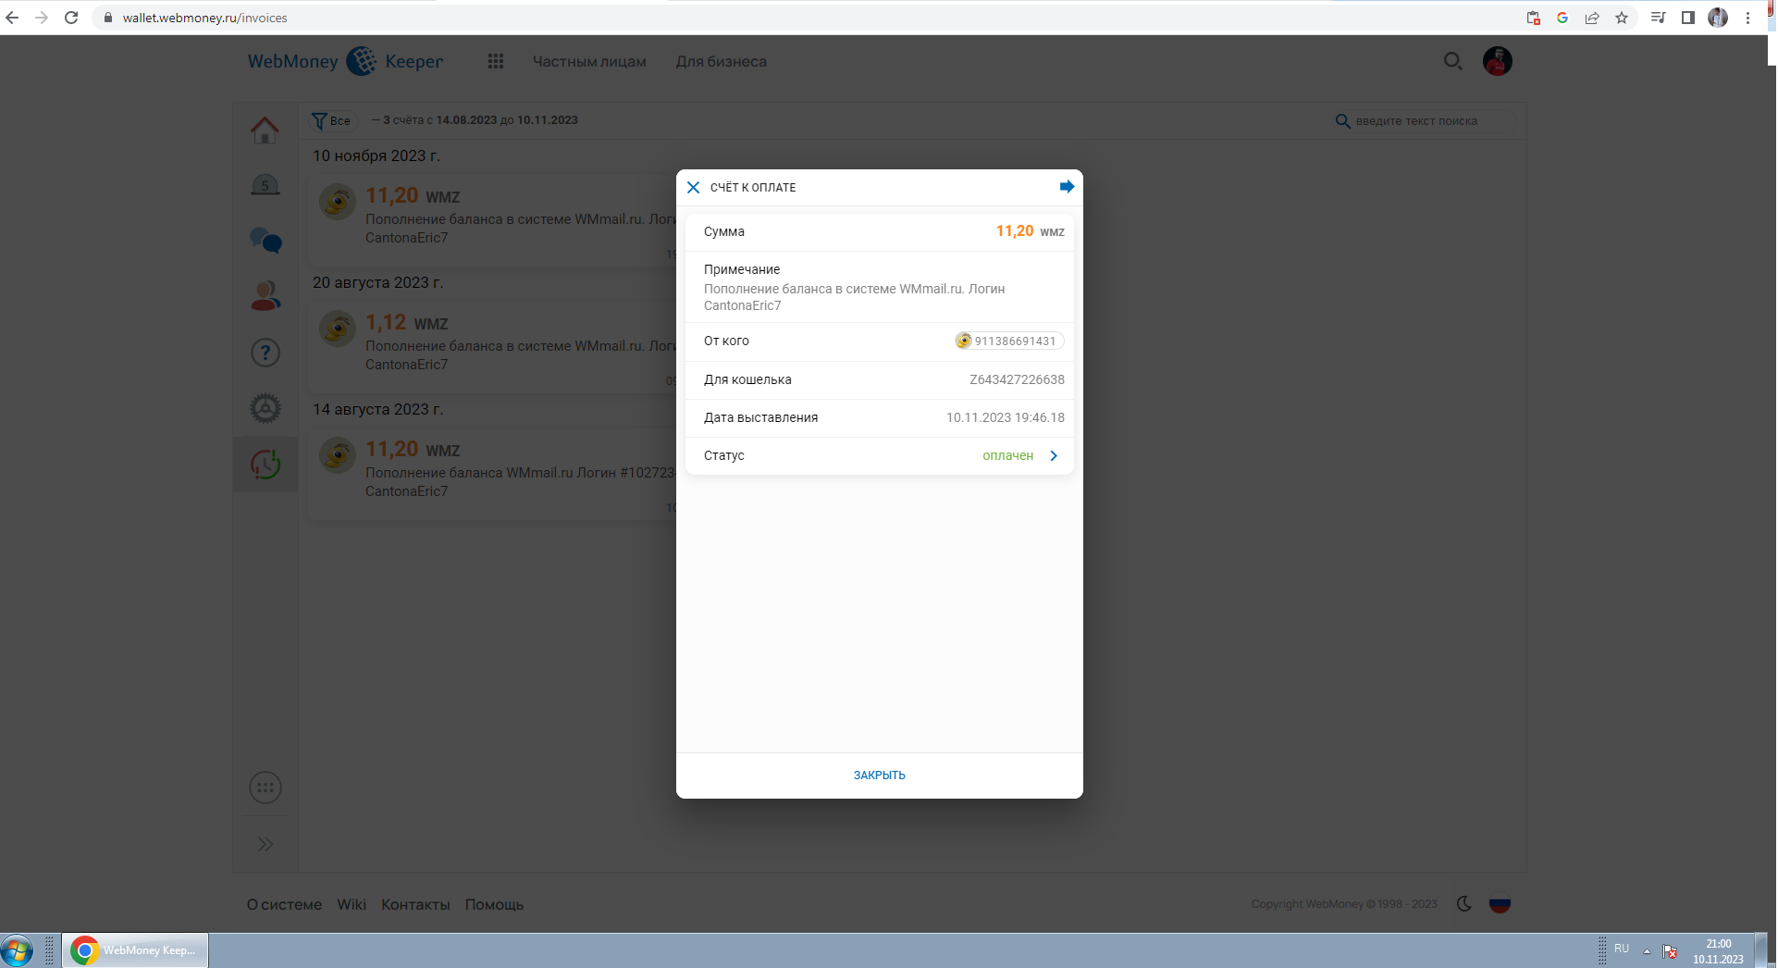This screenshot has width=1778, height=968.
Task: Click the share page icon in address bar
Action: point(1592,18)
